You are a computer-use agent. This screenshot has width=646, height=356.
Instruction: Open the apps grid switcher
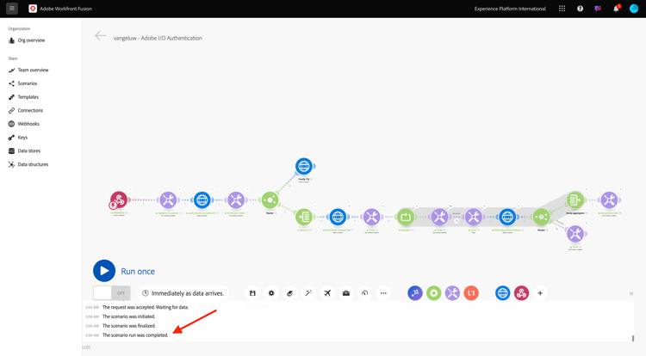coord(562,9)
